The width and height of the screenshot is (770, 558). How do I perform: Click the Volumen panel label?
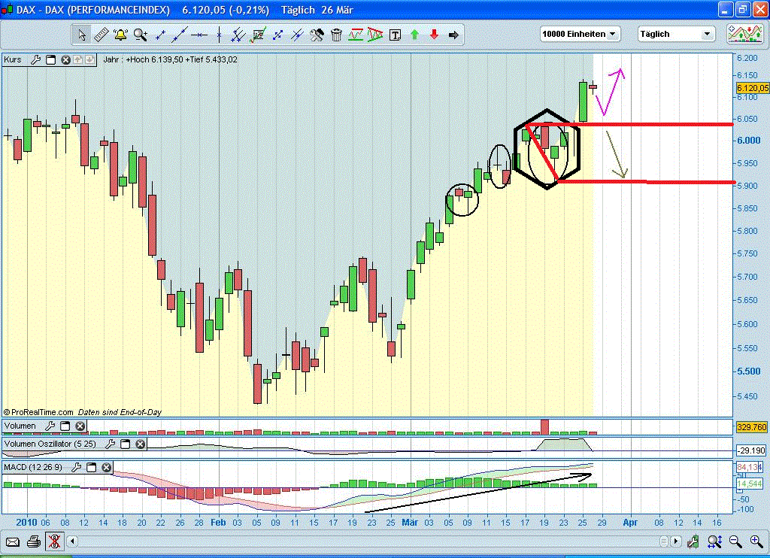pyautogui.click(x=20, y=426)
